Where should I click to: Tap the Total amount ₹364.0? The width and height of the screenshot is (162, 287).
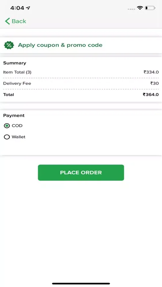(x=151, y=94)
